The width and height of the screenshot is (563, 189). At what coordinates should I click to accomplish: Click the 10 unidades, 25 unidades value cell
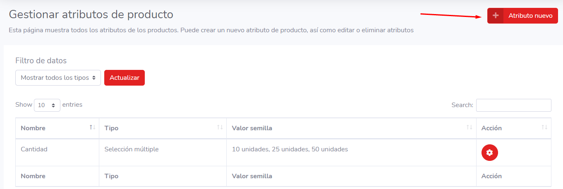290,149
